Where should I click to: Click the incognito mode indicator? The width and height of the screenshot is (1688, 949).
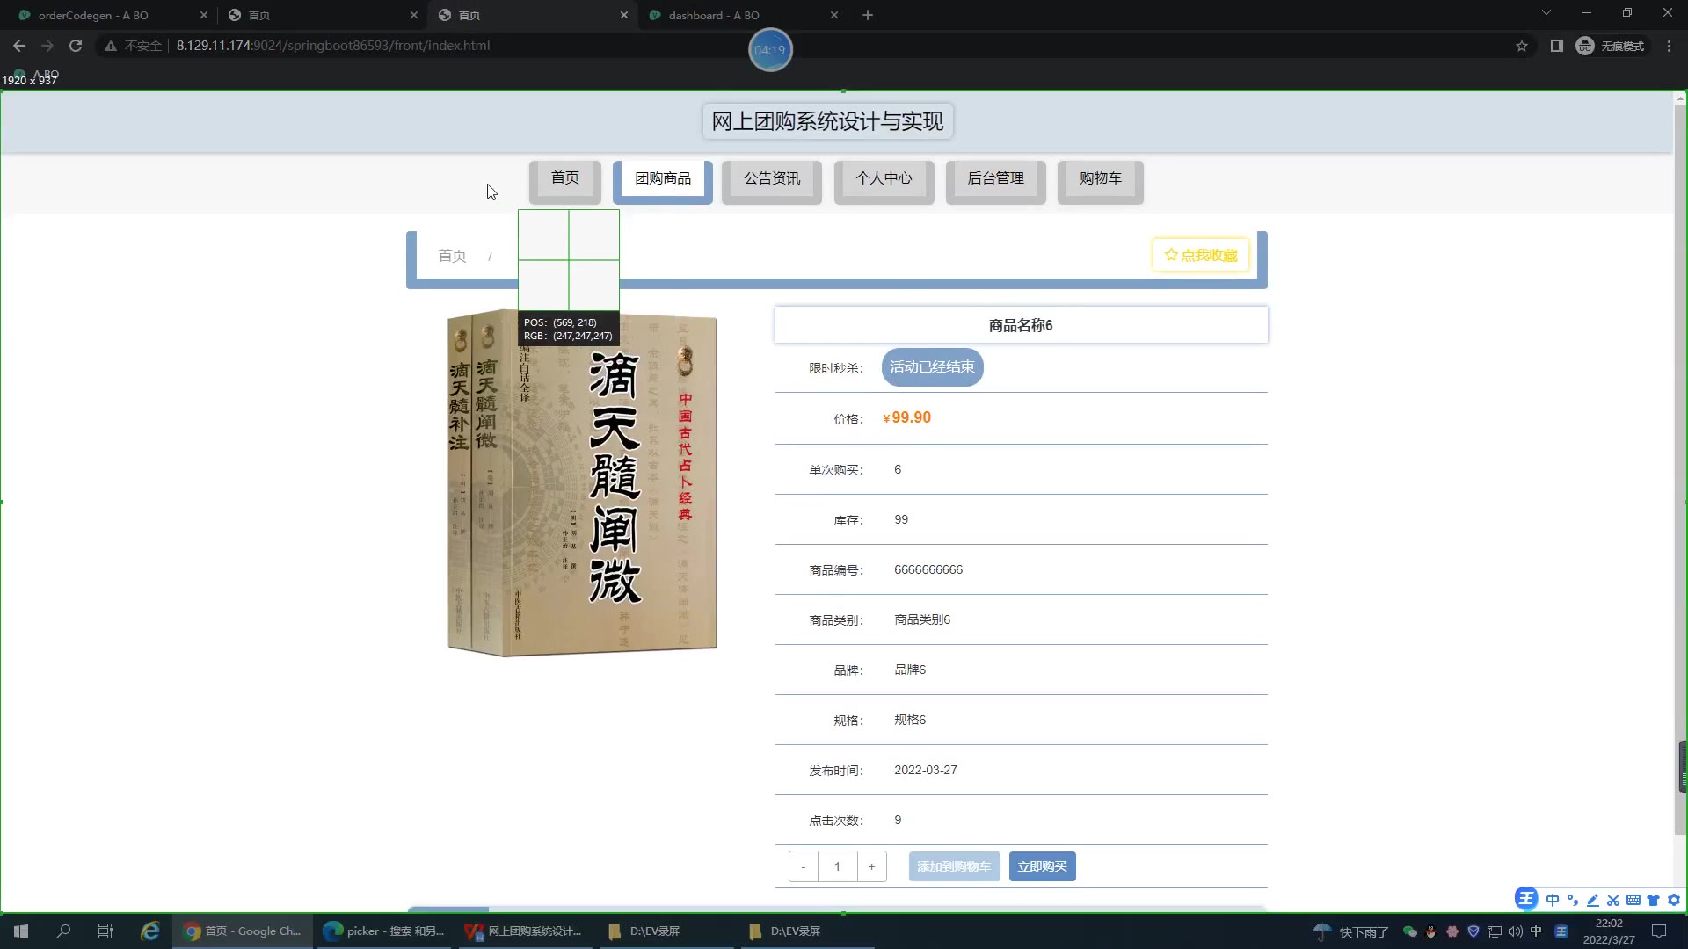1611,46
